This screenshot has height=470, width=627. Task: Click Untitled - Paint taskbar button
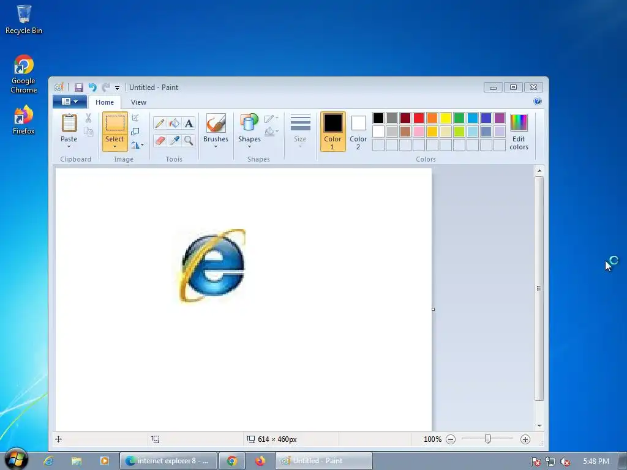click(x=324, y=461)
